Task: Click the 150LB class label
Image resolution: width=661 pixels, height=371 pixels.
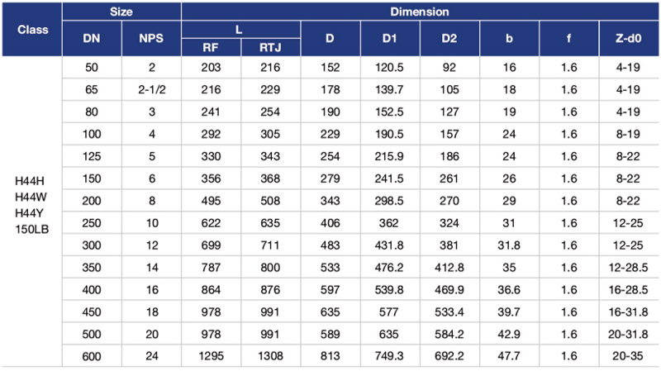Action: (x=32, y=230)
